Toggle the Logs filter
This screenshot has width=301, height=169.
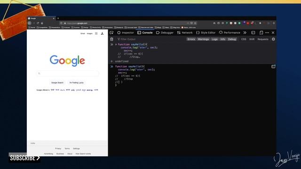click(214, 39)
